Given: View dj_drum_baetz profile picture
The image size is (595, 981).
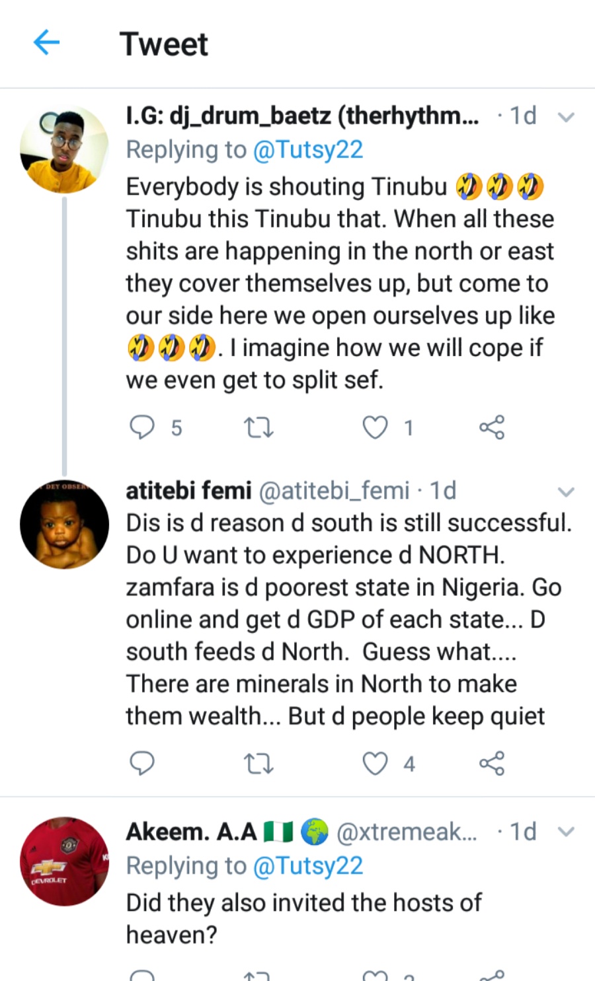Looking at the screenshot, I should pos(64,149).
